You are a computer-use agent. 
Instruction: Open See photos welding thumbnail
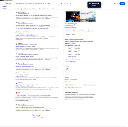click(72, 17)
